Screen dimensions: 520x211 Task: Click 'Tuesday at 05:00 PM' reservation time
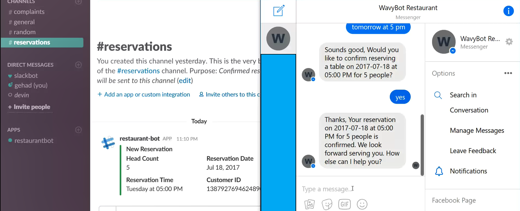pos(154,189)
